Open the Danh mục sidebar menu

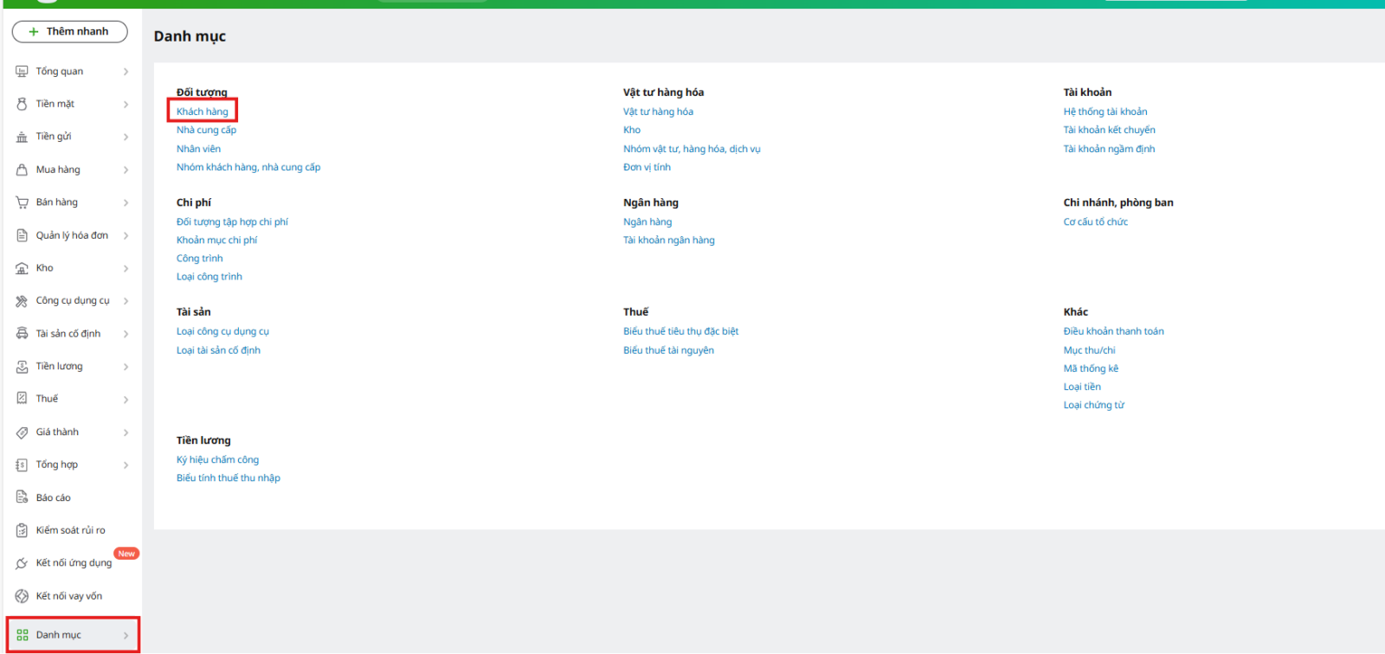59,635
